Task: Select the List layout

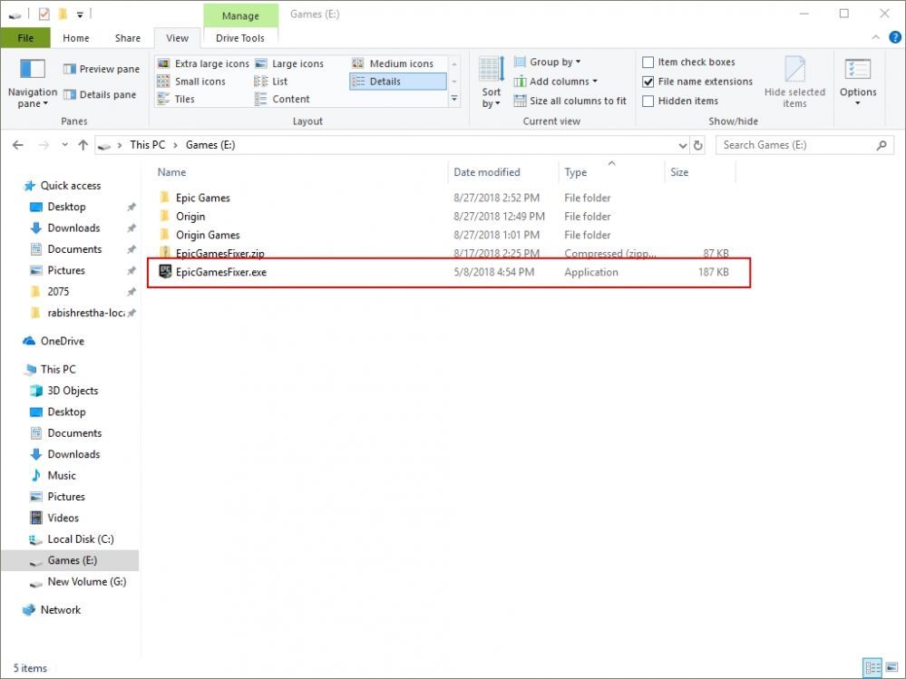Action: pos(271,82)
